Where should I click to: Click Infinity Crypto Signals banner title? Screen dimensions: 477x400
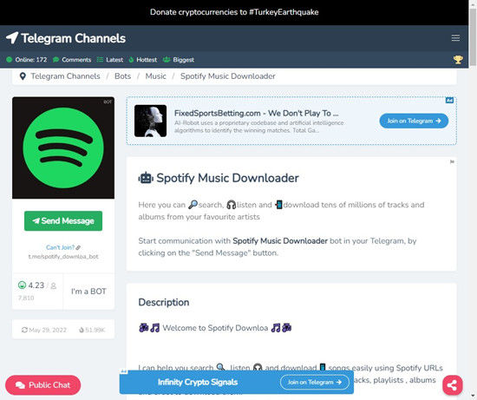pos(198,382)
